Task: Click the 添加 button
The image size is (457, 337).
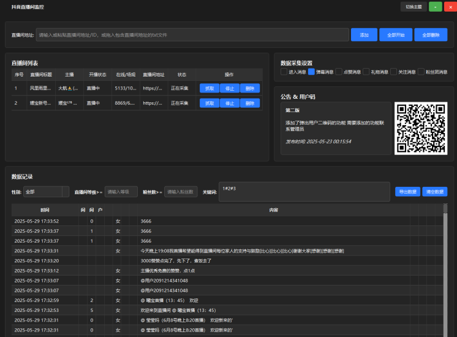Action: [364, 35]
